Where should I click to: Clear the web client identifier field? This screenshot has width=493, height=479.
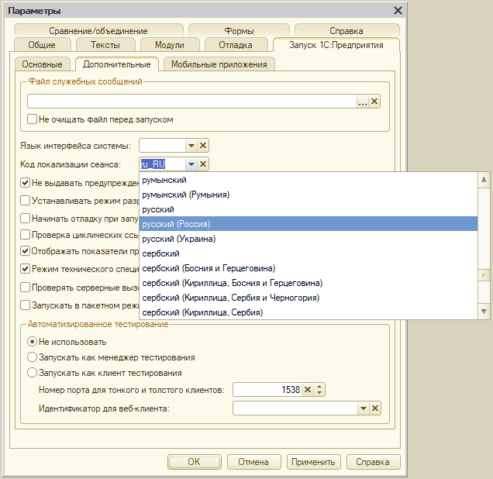pos(375,408)
